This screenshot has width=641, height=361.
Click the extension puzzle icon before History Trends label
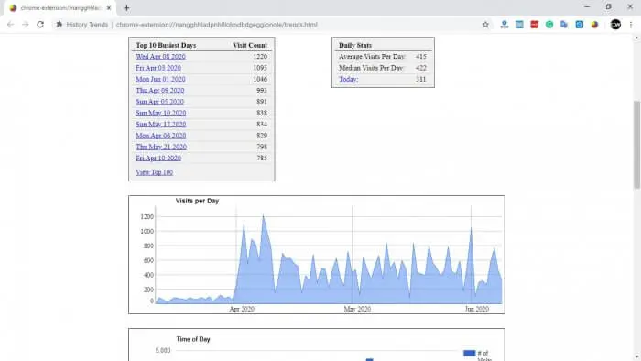[x=59, y=25]
